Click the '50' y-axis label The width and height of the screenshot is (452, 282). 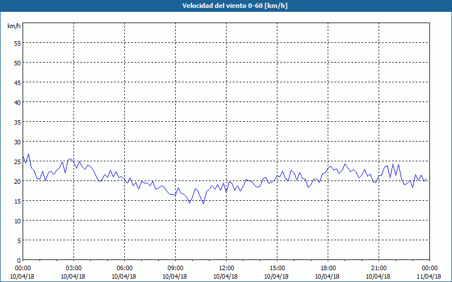tap(18, 63)
